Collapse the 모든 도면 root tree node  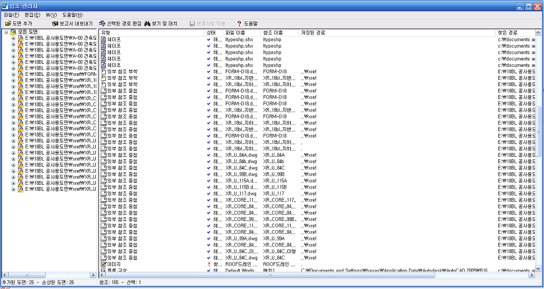click(x=6, y=32)
